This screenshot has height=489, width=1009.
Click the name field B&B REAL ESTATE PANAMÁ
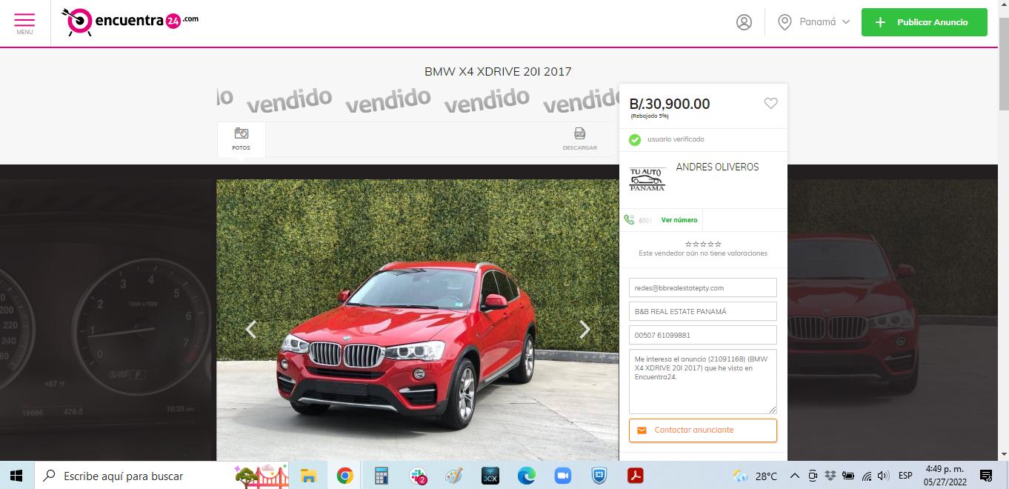[x=703, y=311]
